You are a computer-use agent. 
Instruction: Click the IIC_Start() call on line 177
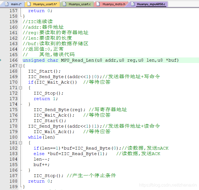tap(50, 121)
